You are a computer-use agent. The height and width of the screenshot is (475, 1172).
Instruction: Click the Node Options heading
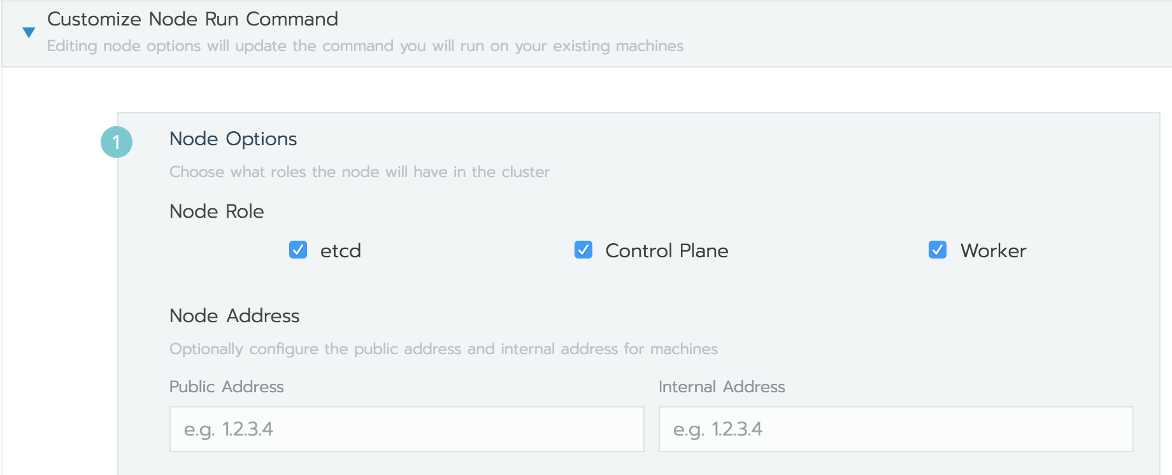(233, 139)
